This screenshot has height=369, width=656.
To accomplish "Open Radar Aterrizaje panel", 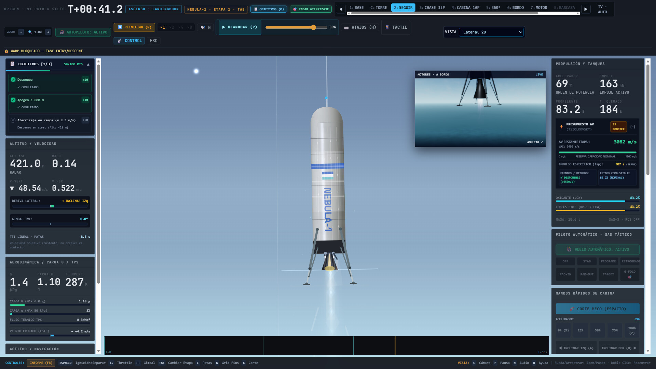I will pos(311,9).
